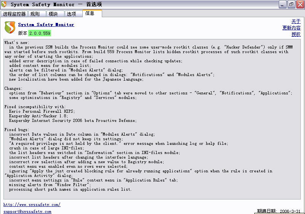This screenshot has height=214, width=305.
Task: Select the 信息 tab
Action: (92, 13)
